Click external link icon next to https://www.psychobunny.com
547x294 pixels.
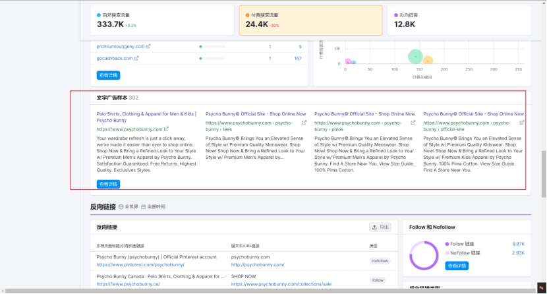pos(166,129)
